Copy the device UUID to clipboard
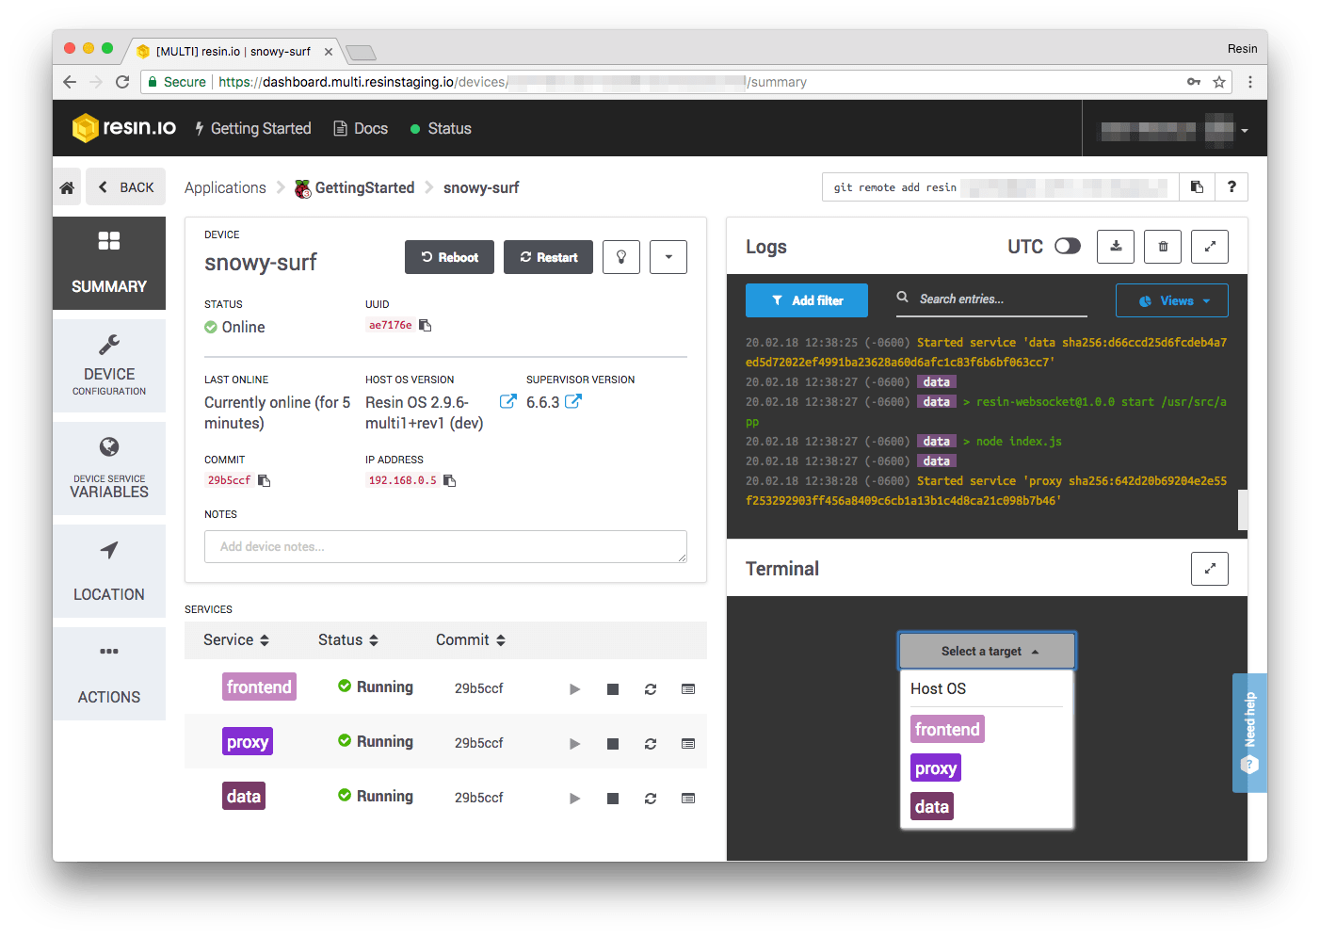This screenshot has width=1320, height=937. point(426,326)
